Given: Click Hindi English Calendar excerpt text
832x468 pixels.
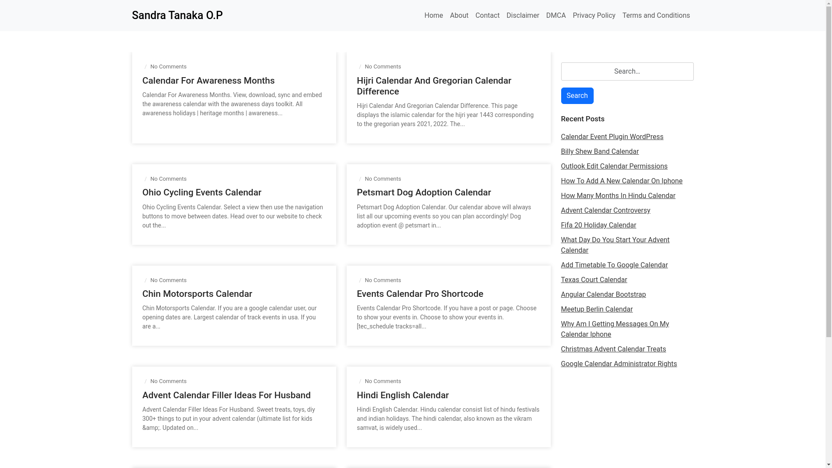Looking at the screenshot, I should [448, 419].
